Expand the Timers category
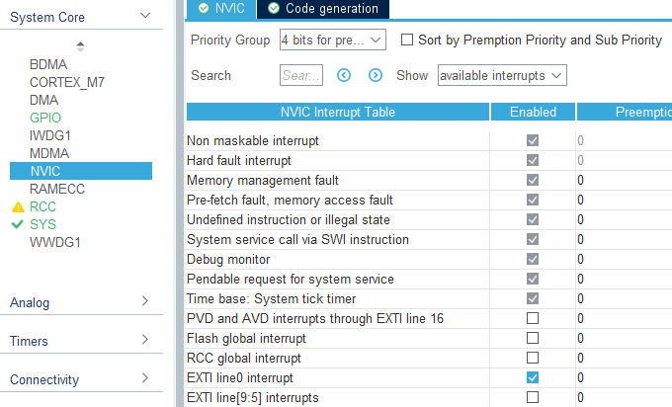Screen dimensions: 672x407 pos(144,341)
